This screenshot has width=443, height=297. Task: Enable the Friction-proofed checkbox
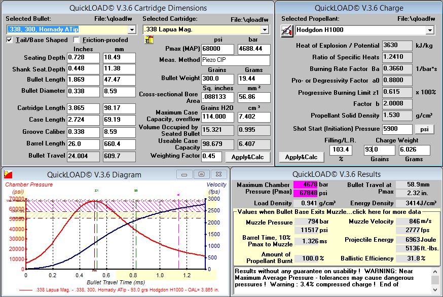(77, 40)
